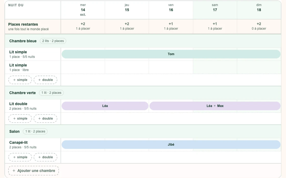Add a double bed to Chambre verte
286x178 pixels.
45,118
